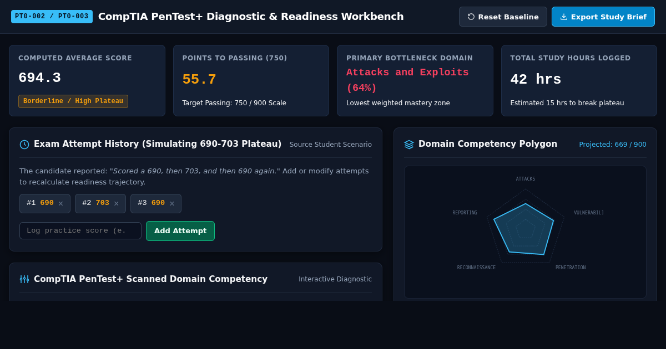Click the Total Study Hours Logged label
666x349 pixels.
(x=571, y=58)
